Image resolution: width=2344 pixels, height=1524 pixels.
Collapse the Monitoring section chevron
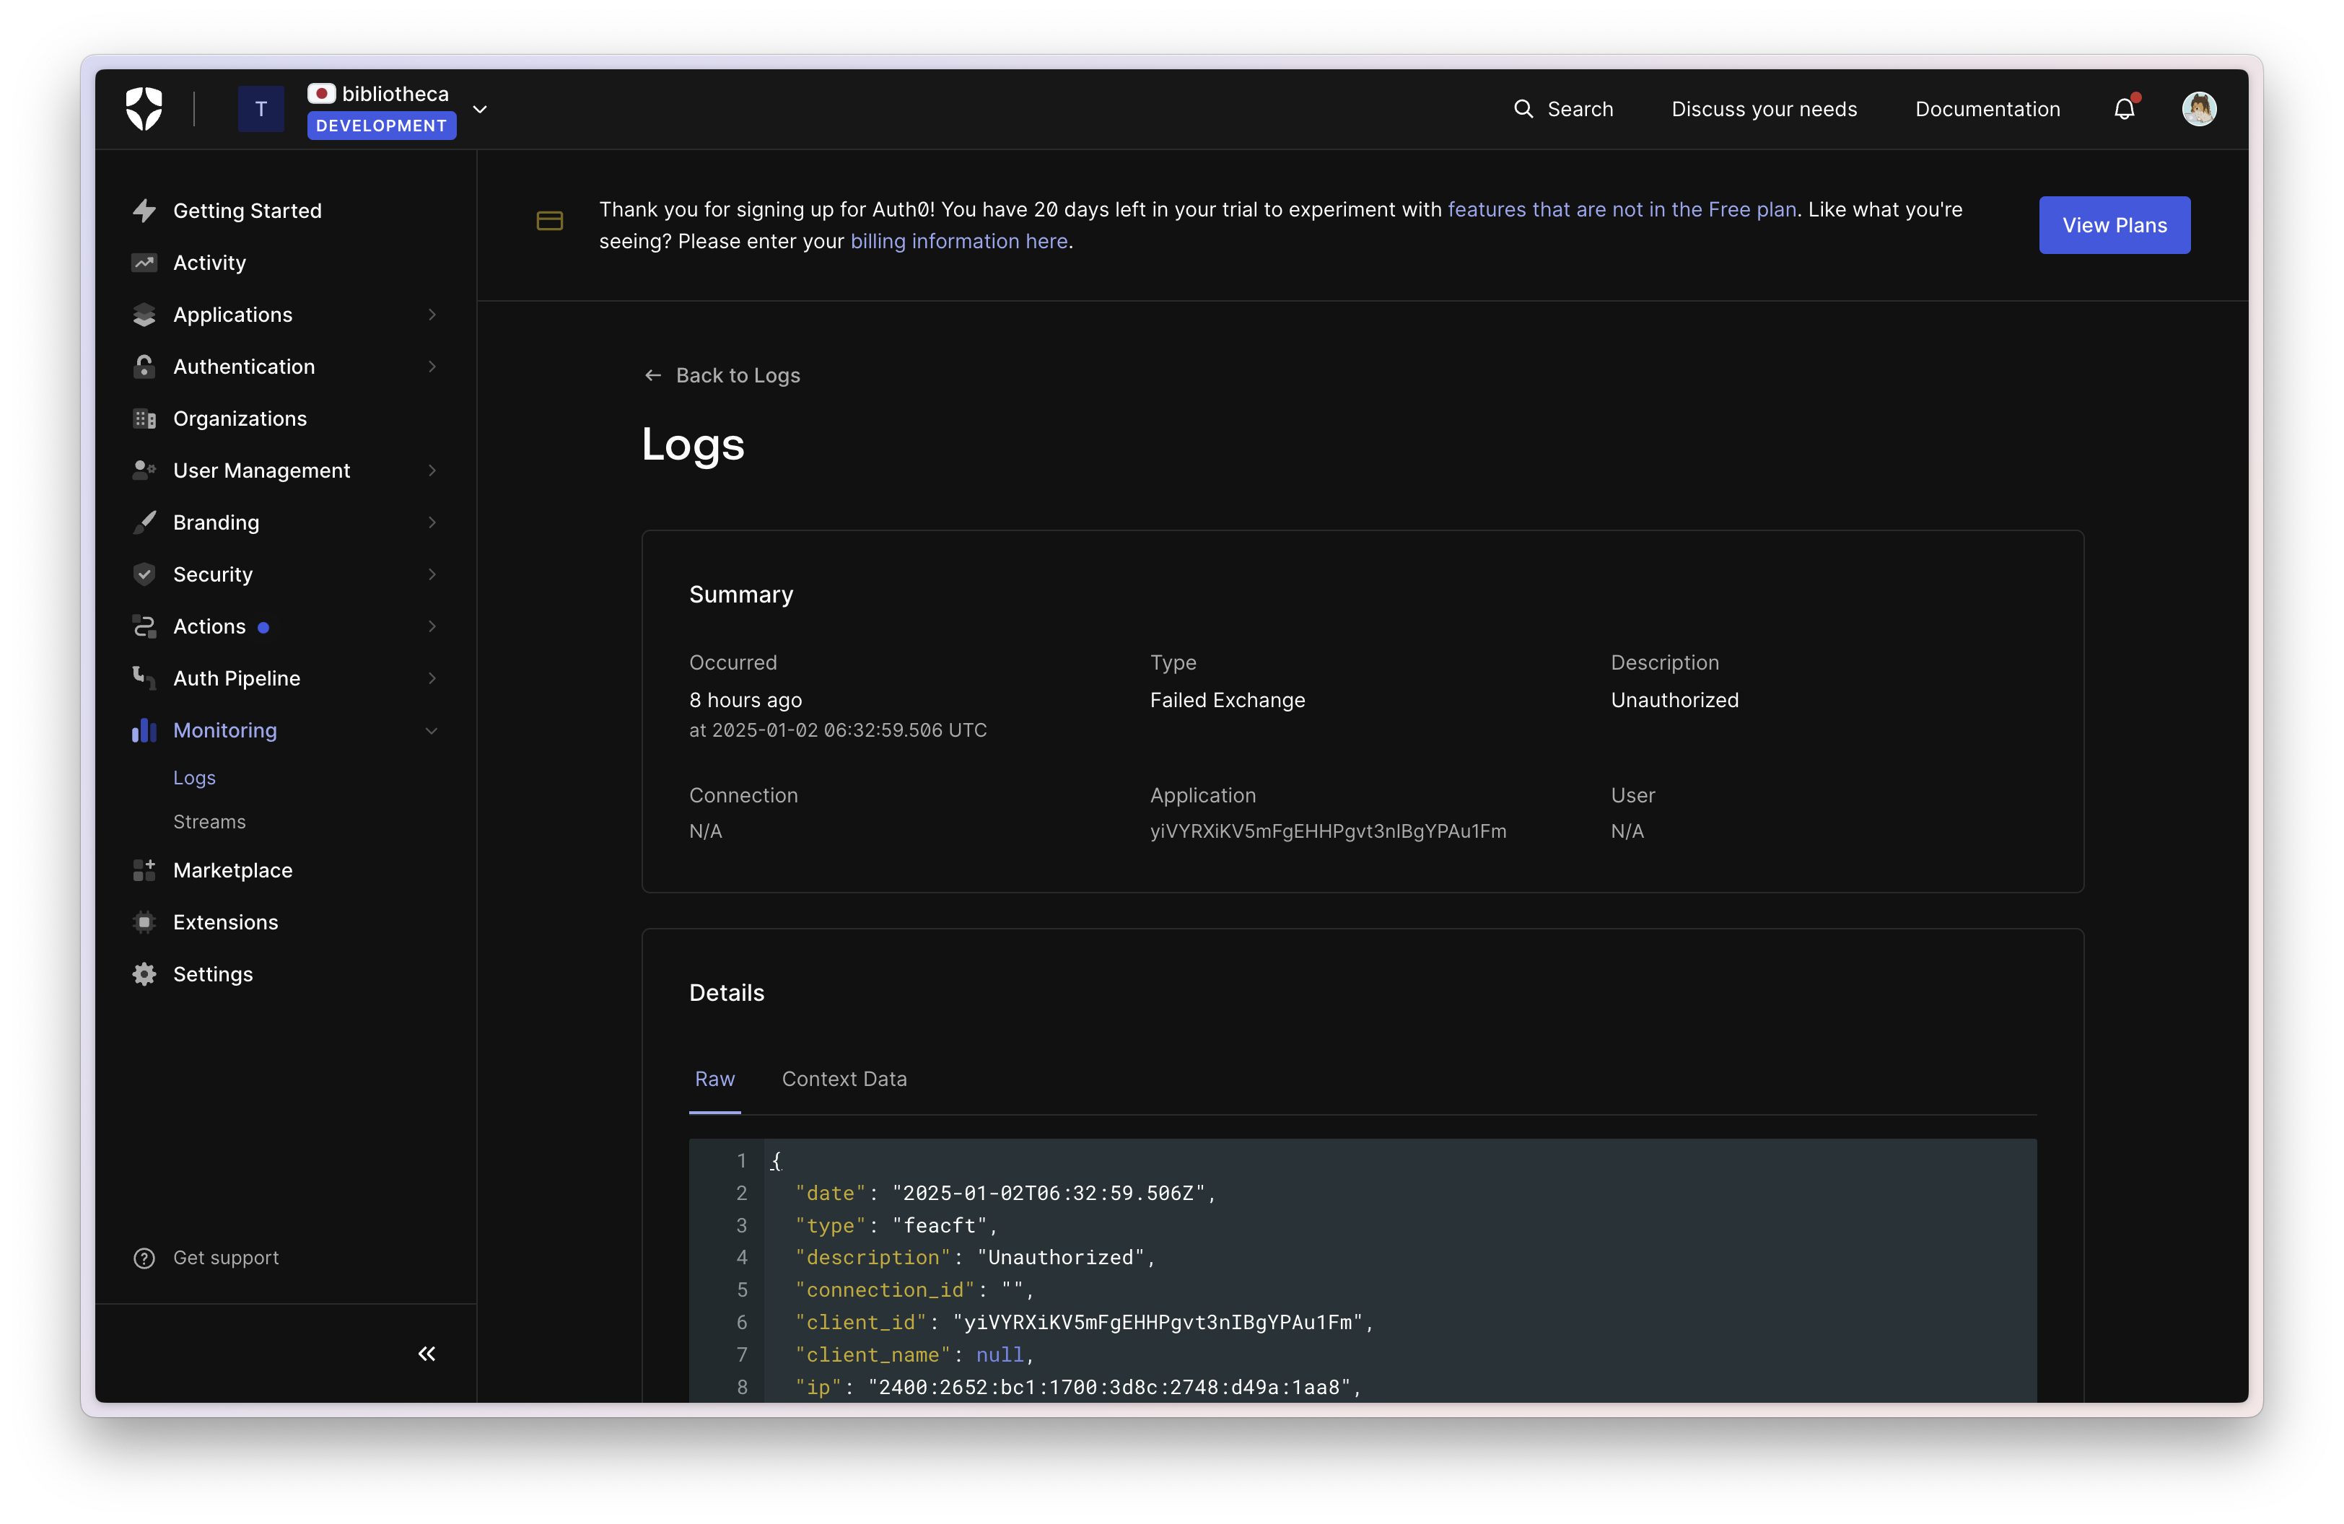pos(432,730)
